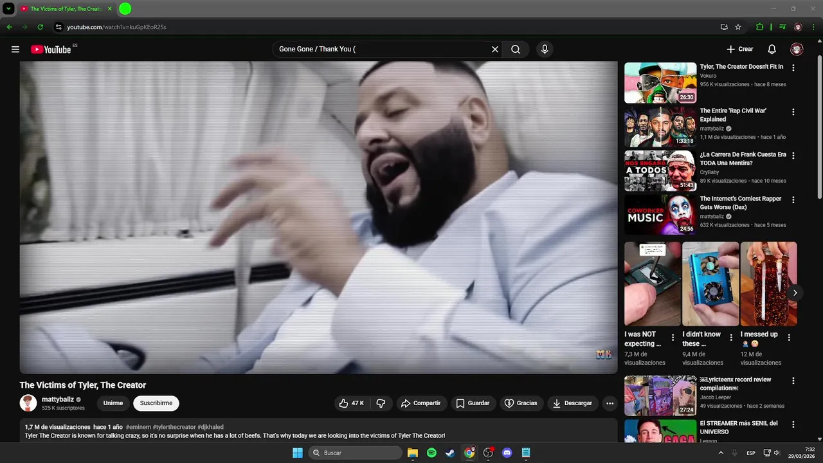Open 'The Entire Rap Civil War Explained' thumbnail
This screenshot has height=463, width=823.
pyautogui.click(x=660, y=127)
